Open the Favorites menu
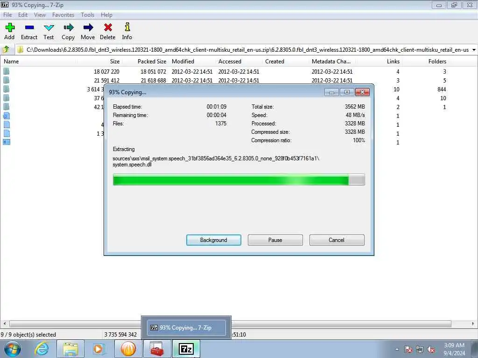 (63, 14)
